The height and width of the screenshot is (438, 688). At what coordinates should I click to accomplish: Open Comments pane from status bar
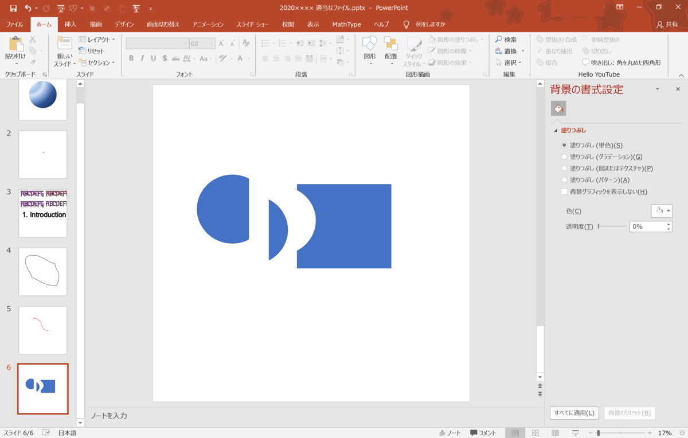483,433
